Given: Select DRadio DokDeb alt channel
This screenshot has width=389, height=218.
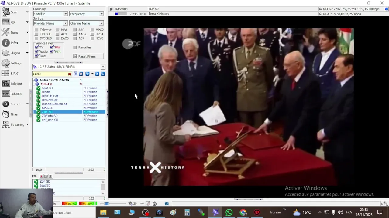Looking at the screenshot, I should [54, 104].
